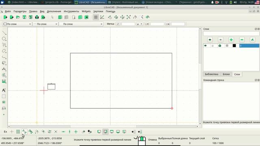Click the Print icon

coord(37,17)
